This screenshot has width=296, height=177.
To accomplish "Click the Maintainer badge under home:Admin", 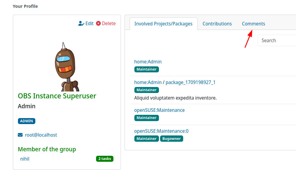I will pos(146,69).
